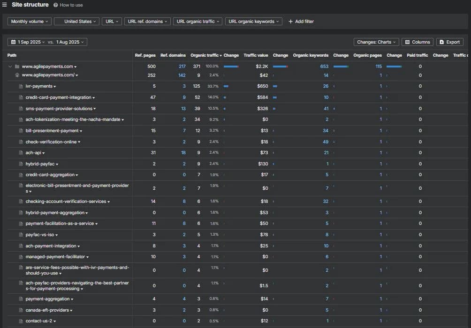Expand the Changes: Charts dropdown
This screenshot has height=328, width=471.
[x=376, y=42]
